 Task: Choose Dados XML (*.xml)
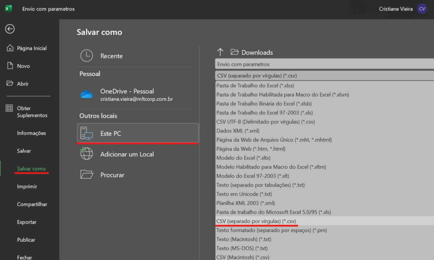[324, 131]
